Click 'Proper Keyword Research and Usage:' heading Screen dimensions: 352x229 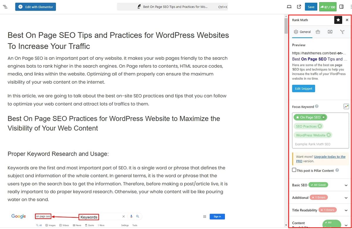(58, 154)
